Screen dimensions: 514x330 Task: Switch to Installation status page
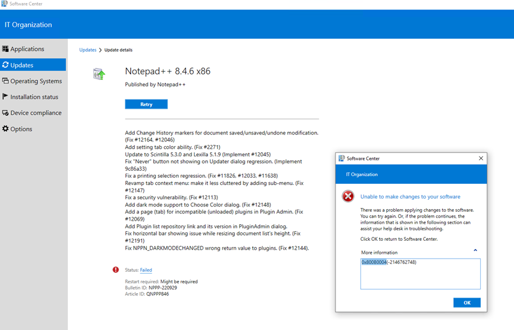(34, 97)
